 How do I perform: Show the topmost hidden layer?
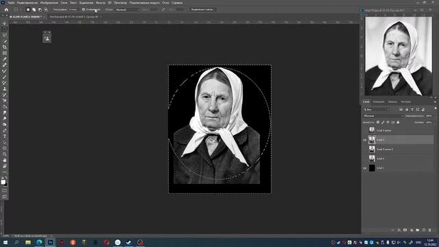click(364, 130)
